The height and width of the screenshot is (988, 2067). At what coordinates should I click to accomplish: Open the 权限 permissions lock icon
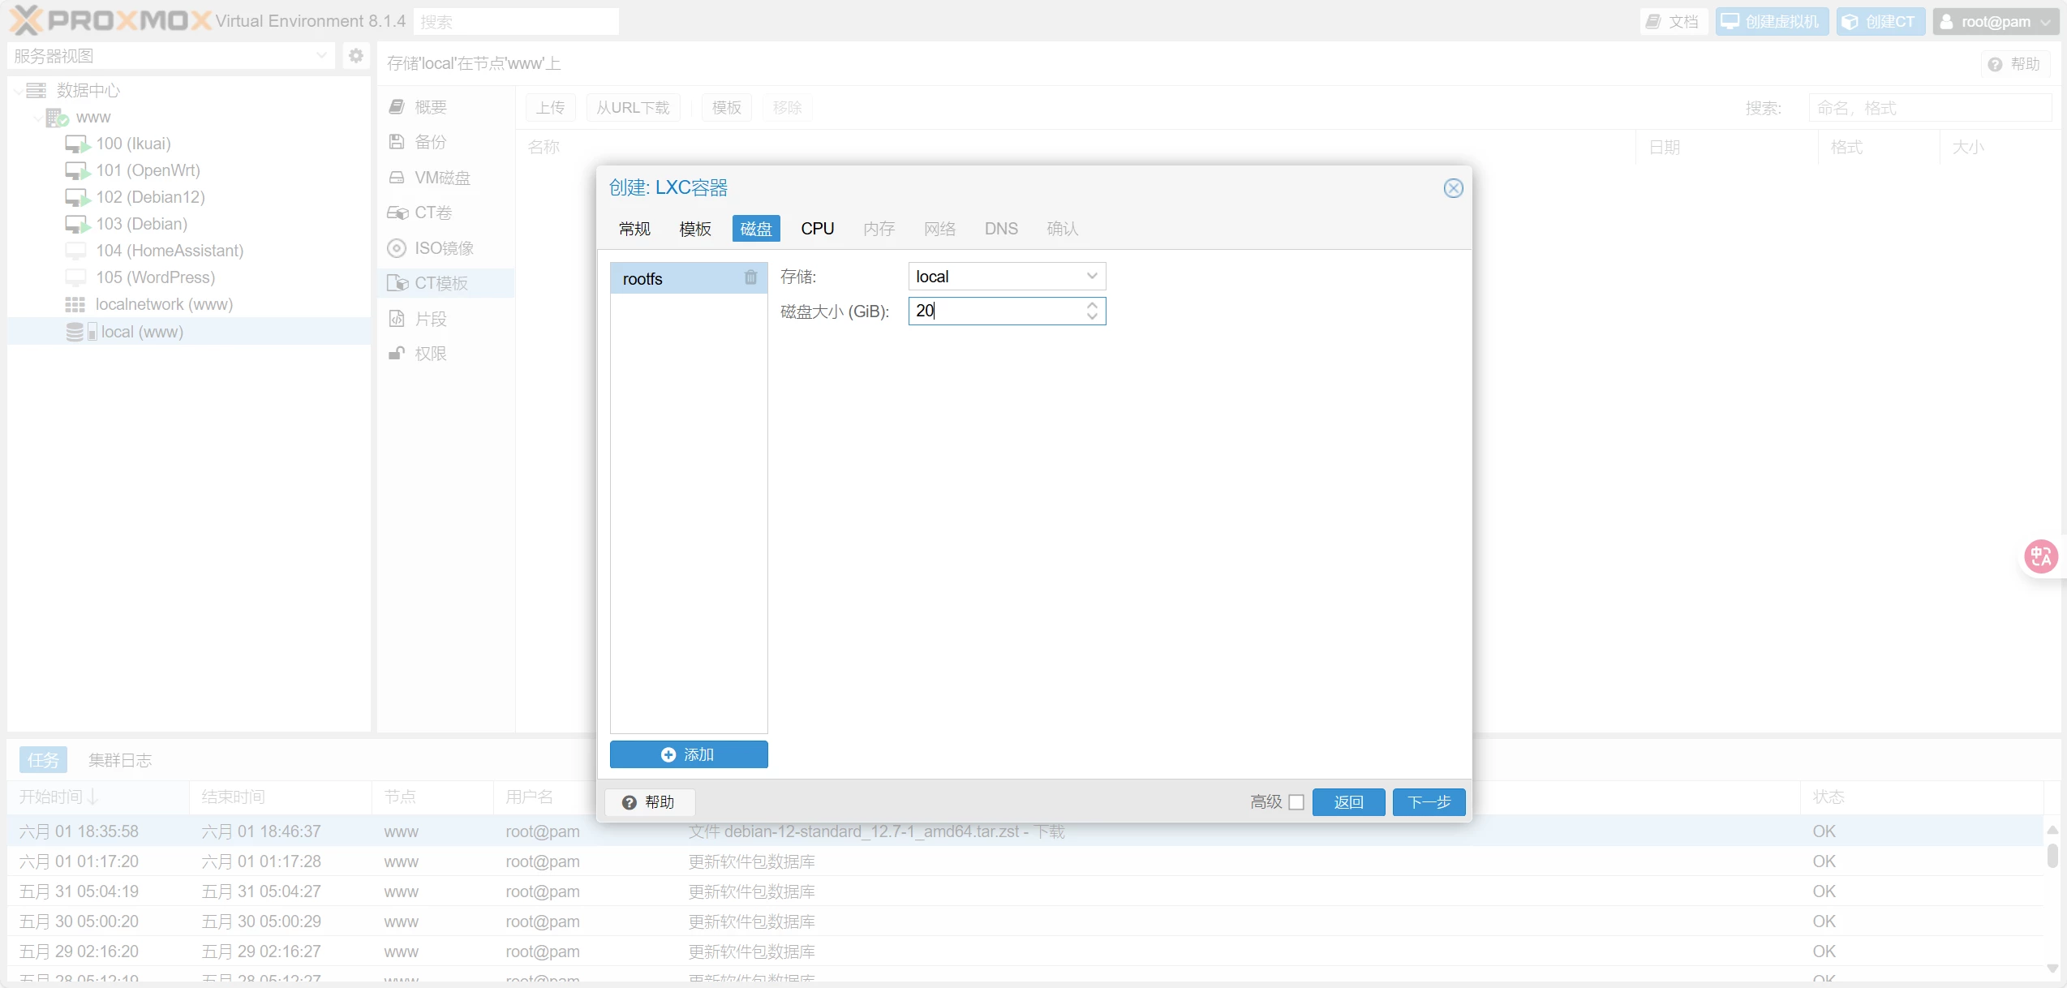pos(397,354)
